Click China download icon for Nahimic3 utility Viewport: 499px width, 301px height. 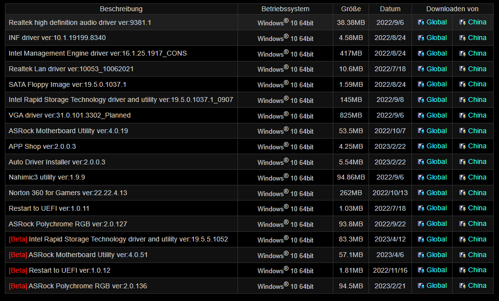tap(462, 177)
